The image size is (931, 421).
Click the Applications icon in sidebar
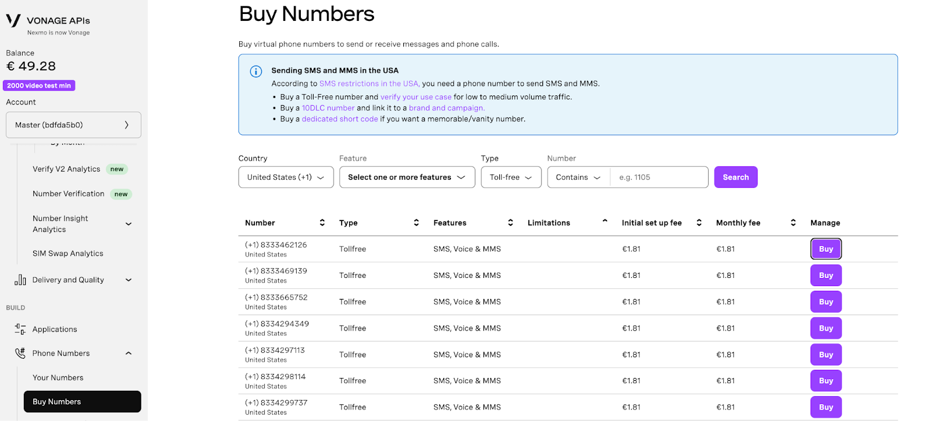(x=20, y=329)
